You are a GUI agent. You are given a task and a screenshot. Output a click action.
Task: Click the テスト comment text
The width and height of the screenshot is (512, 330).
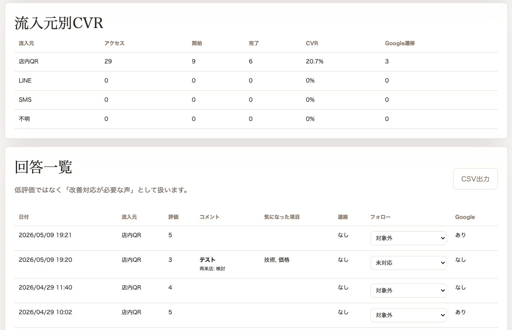click(x=208, y=260)
